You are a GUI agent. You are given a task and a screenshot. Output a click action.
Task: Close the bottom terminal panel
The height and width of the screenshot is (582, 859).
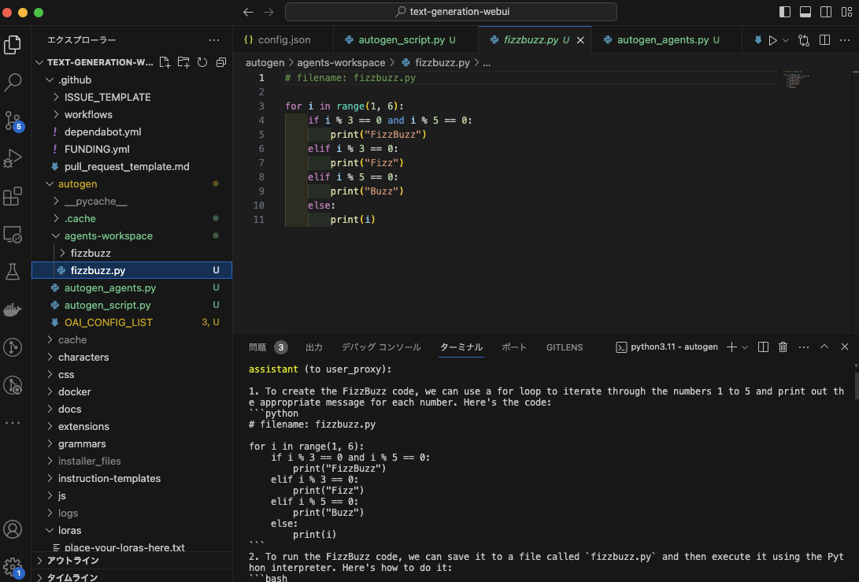845,347
